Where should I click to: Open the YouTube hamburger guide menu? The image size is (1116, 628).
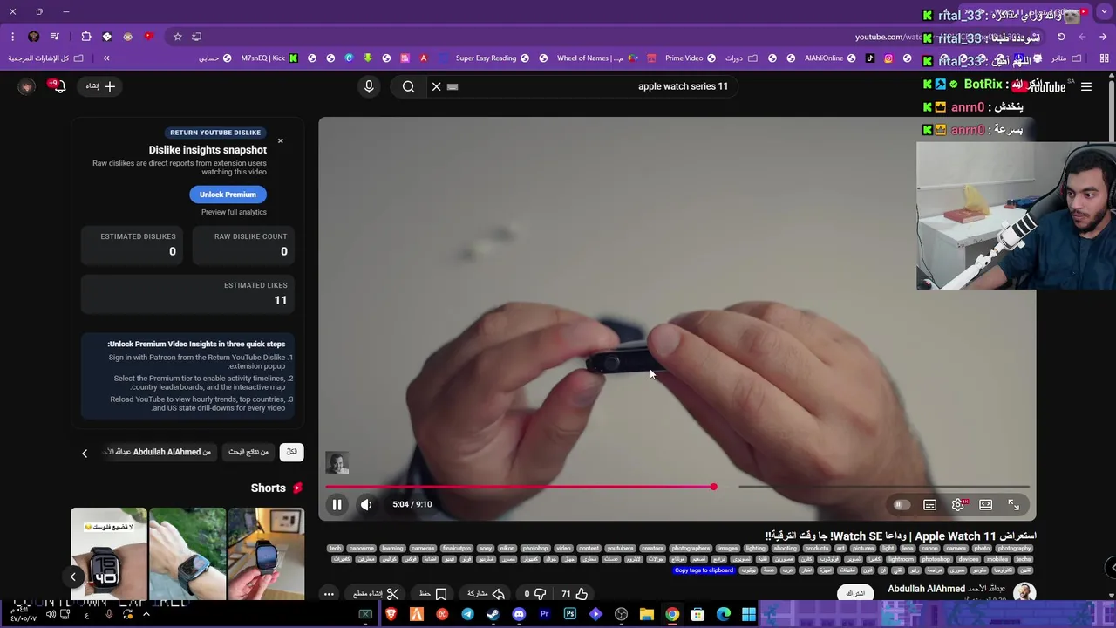pos(1086,86)
